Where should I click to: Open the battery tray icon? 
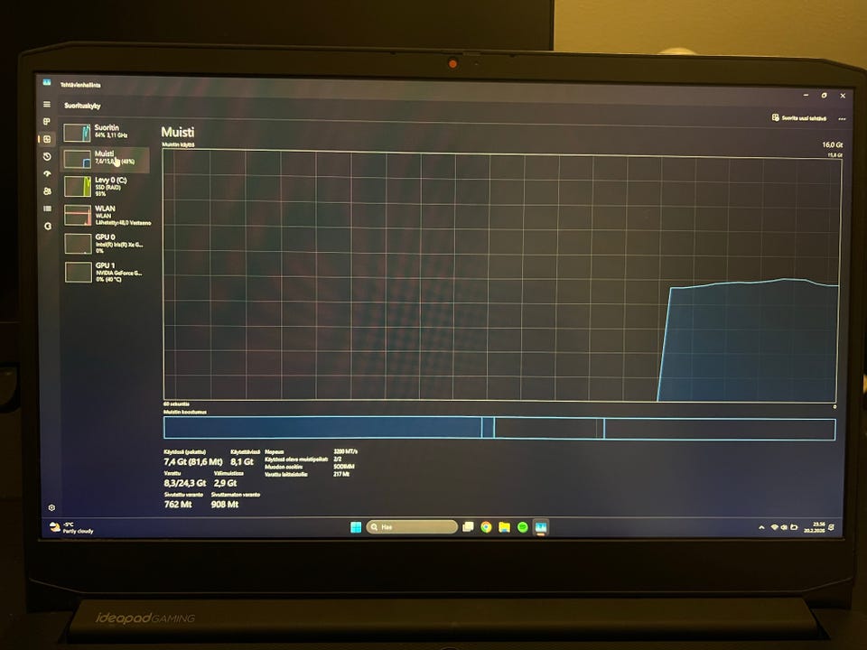(794, 527)
